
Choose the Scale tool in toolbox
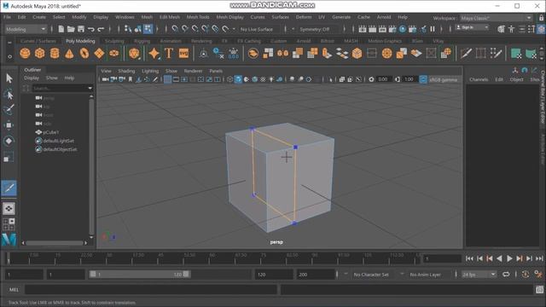tap(9, 157)
